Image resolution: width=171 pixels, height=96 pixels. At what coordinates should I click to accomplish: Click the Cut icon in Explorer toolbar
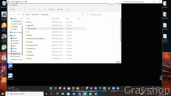click(20, 9)
